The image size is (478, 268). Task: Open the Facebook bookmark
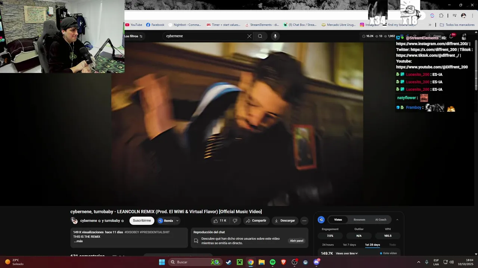(155, 25)
